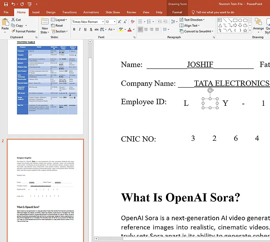Viewport: 270px width, 242px height.
Task: Align text right
Action: coord(152,29)
